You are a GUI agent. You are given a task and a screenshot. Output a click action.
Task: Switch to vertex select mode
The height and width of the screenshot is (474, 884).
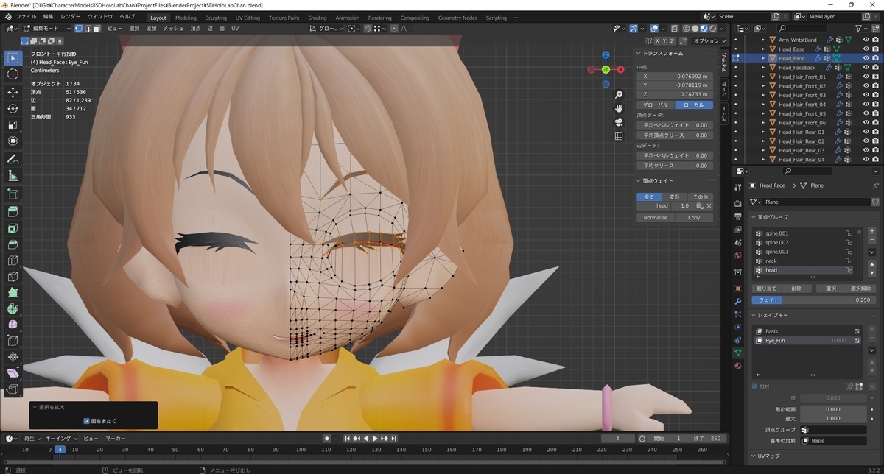coord(79,28)
